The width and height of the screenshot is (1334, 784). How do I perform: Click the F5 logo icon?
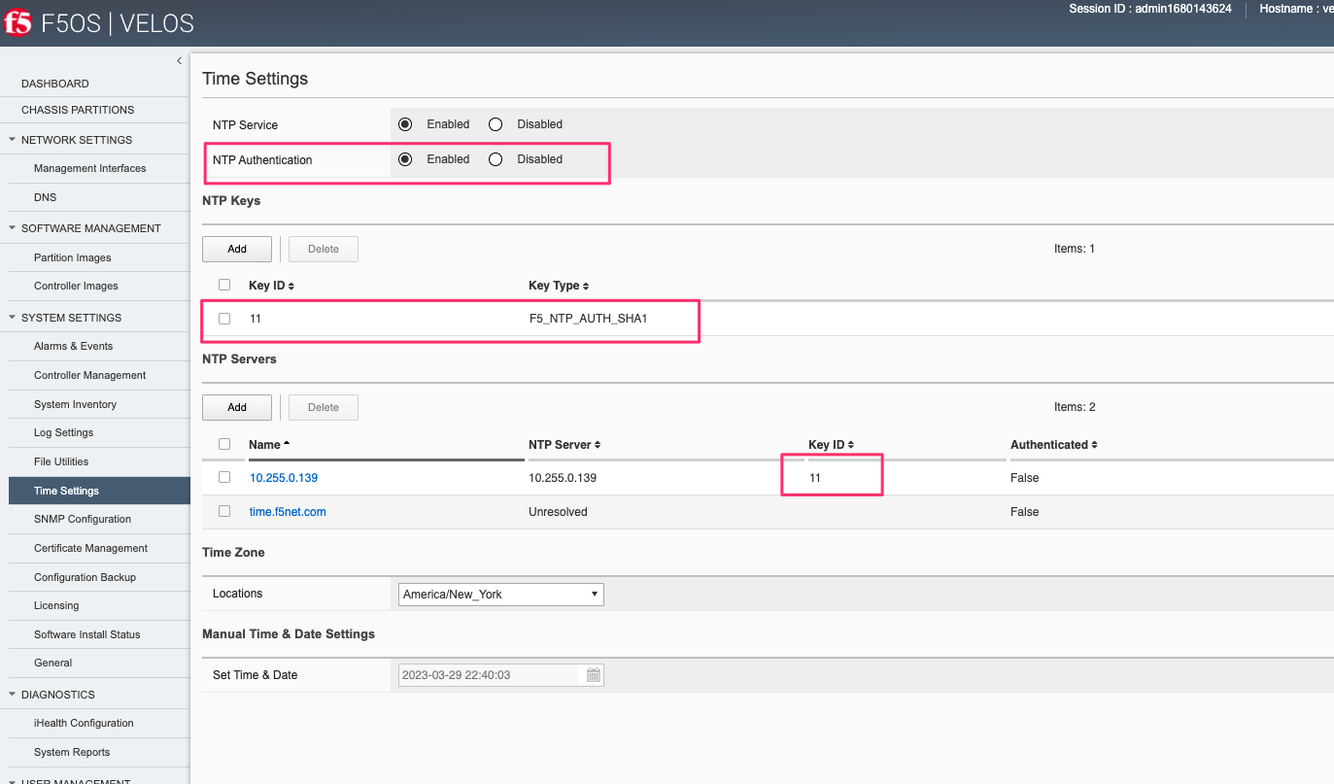pyautogui.click(x=17, y=22)
